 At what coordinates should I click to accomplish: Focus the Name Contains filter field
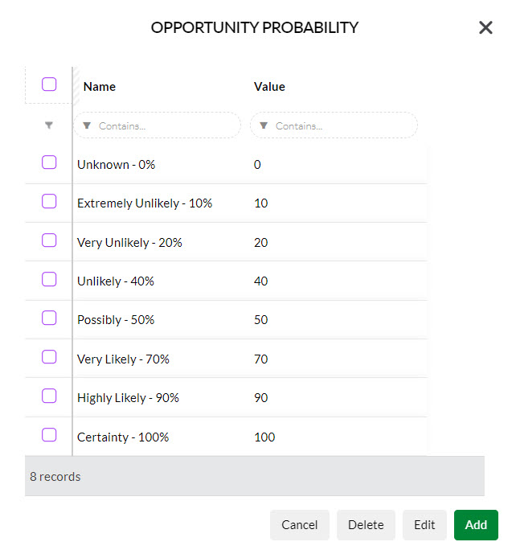point(157,125)
